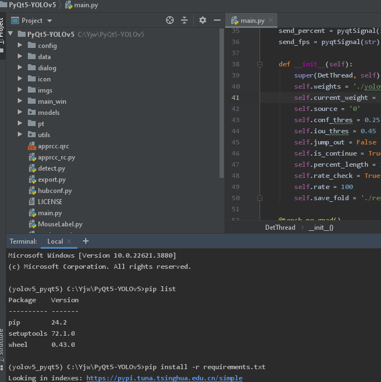
Task: Expand the icon folder
Action: tap(20, 79)
